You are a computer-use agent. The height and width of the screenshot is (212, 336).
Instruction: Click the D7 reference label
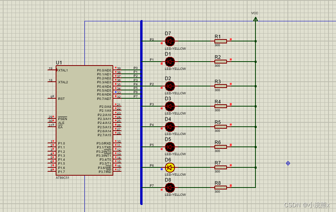click(x=168, y=34)
